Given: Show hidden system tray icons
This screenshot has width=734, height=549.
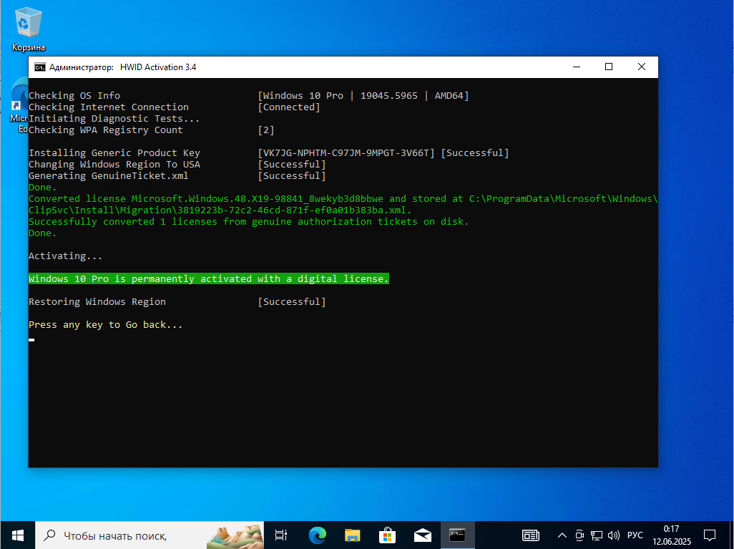Looking at the screenshot, I should pos(562,535).
